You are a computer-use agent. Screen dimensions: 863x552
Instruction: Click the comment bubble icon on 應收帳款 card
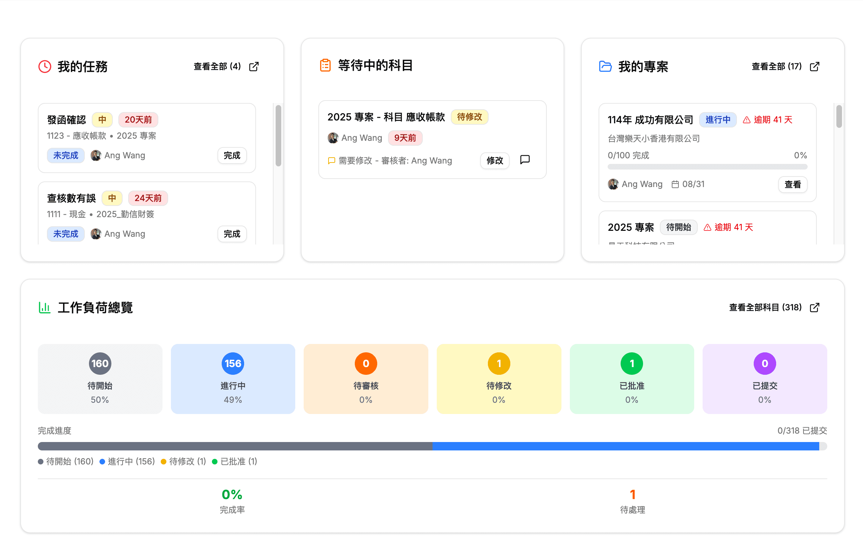point(525,160)
